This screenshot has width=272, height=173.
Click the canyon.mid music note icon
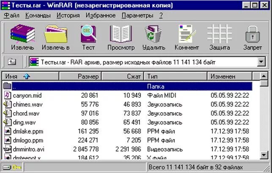(x=8, y=95)
